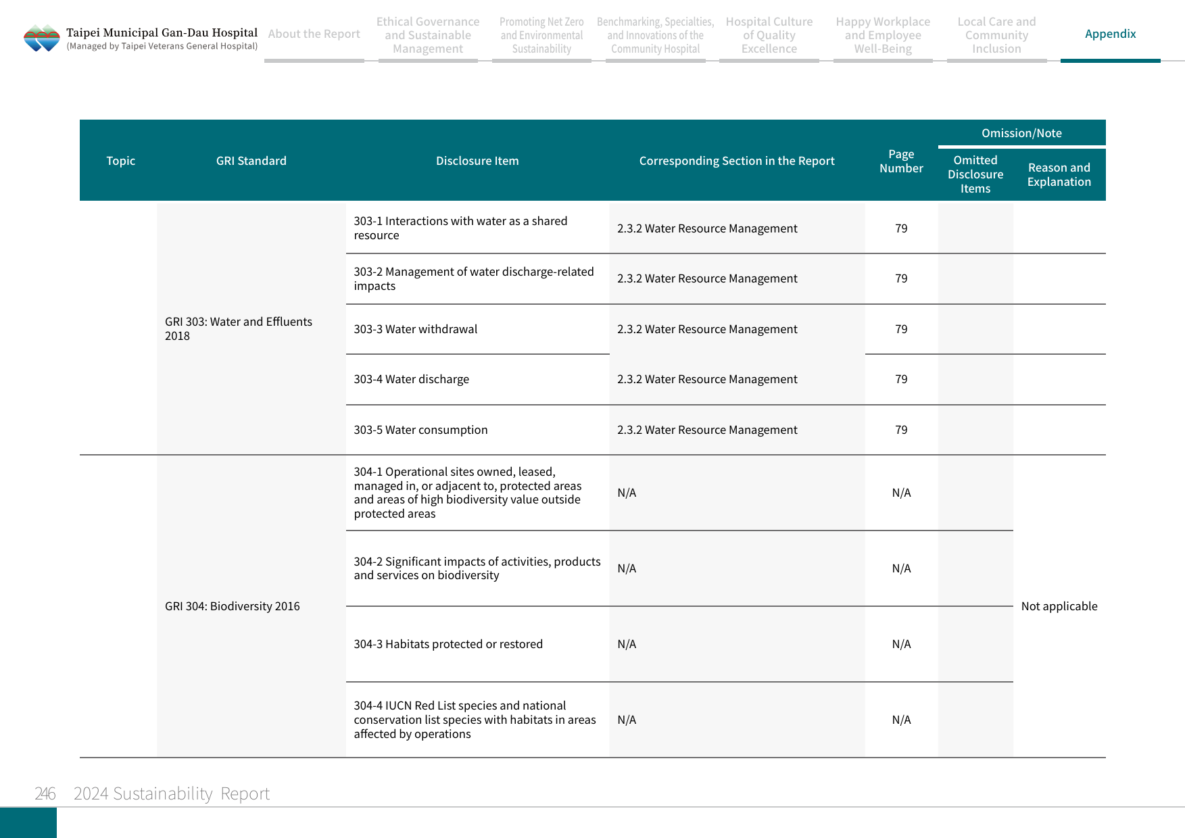Click the Omission/Note header

(1021, 133)
